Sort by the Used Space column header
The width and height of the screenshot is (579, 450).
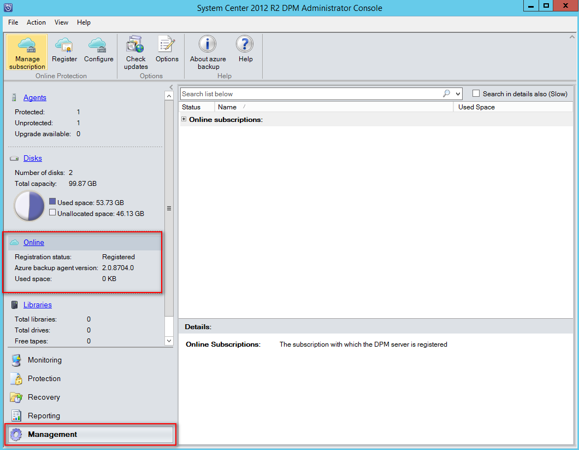(513, 107)
